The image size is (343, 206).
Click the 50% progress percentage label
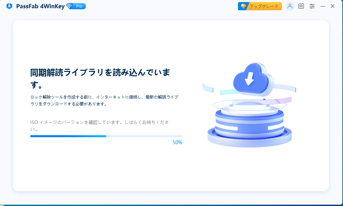pos(177,142)
